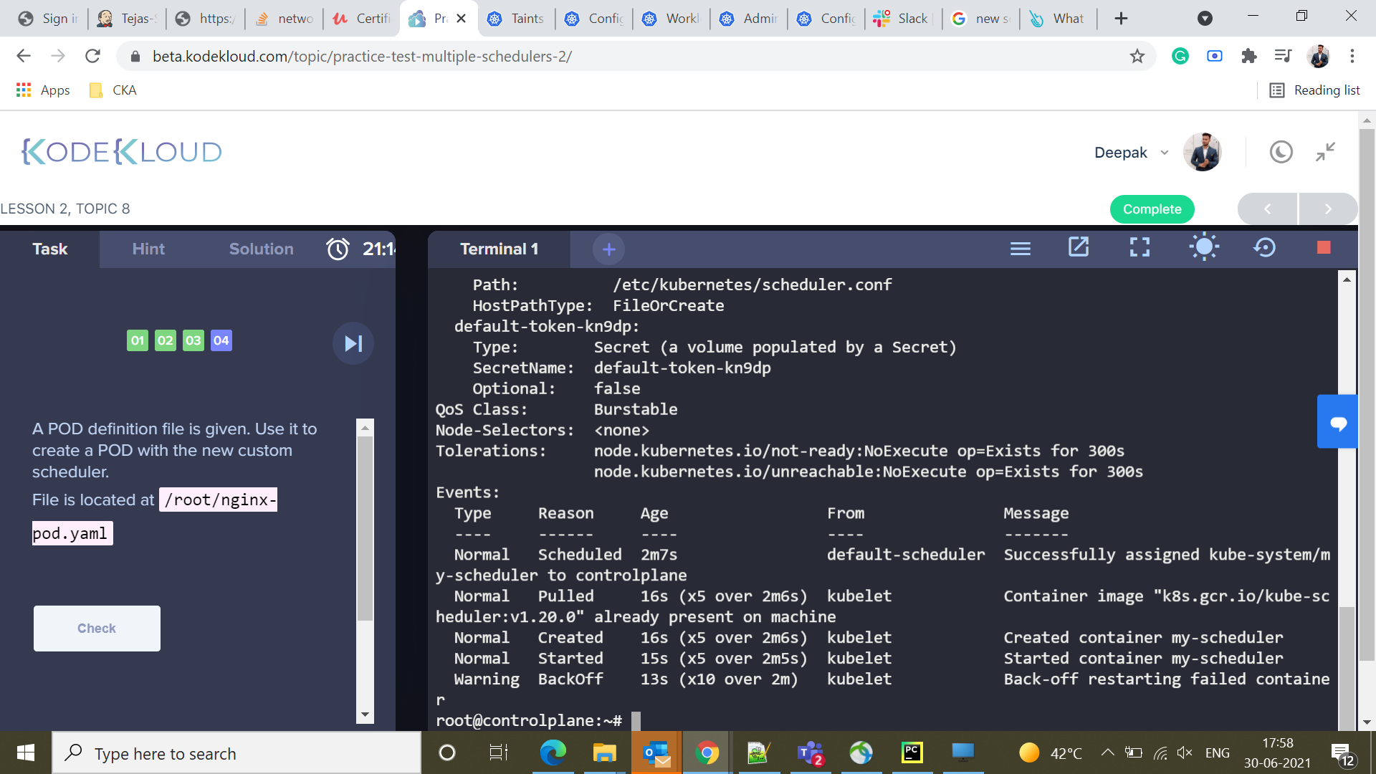Switch to the Solution tab
This screenshot has height=774, width=1376.
coord(261,249)
